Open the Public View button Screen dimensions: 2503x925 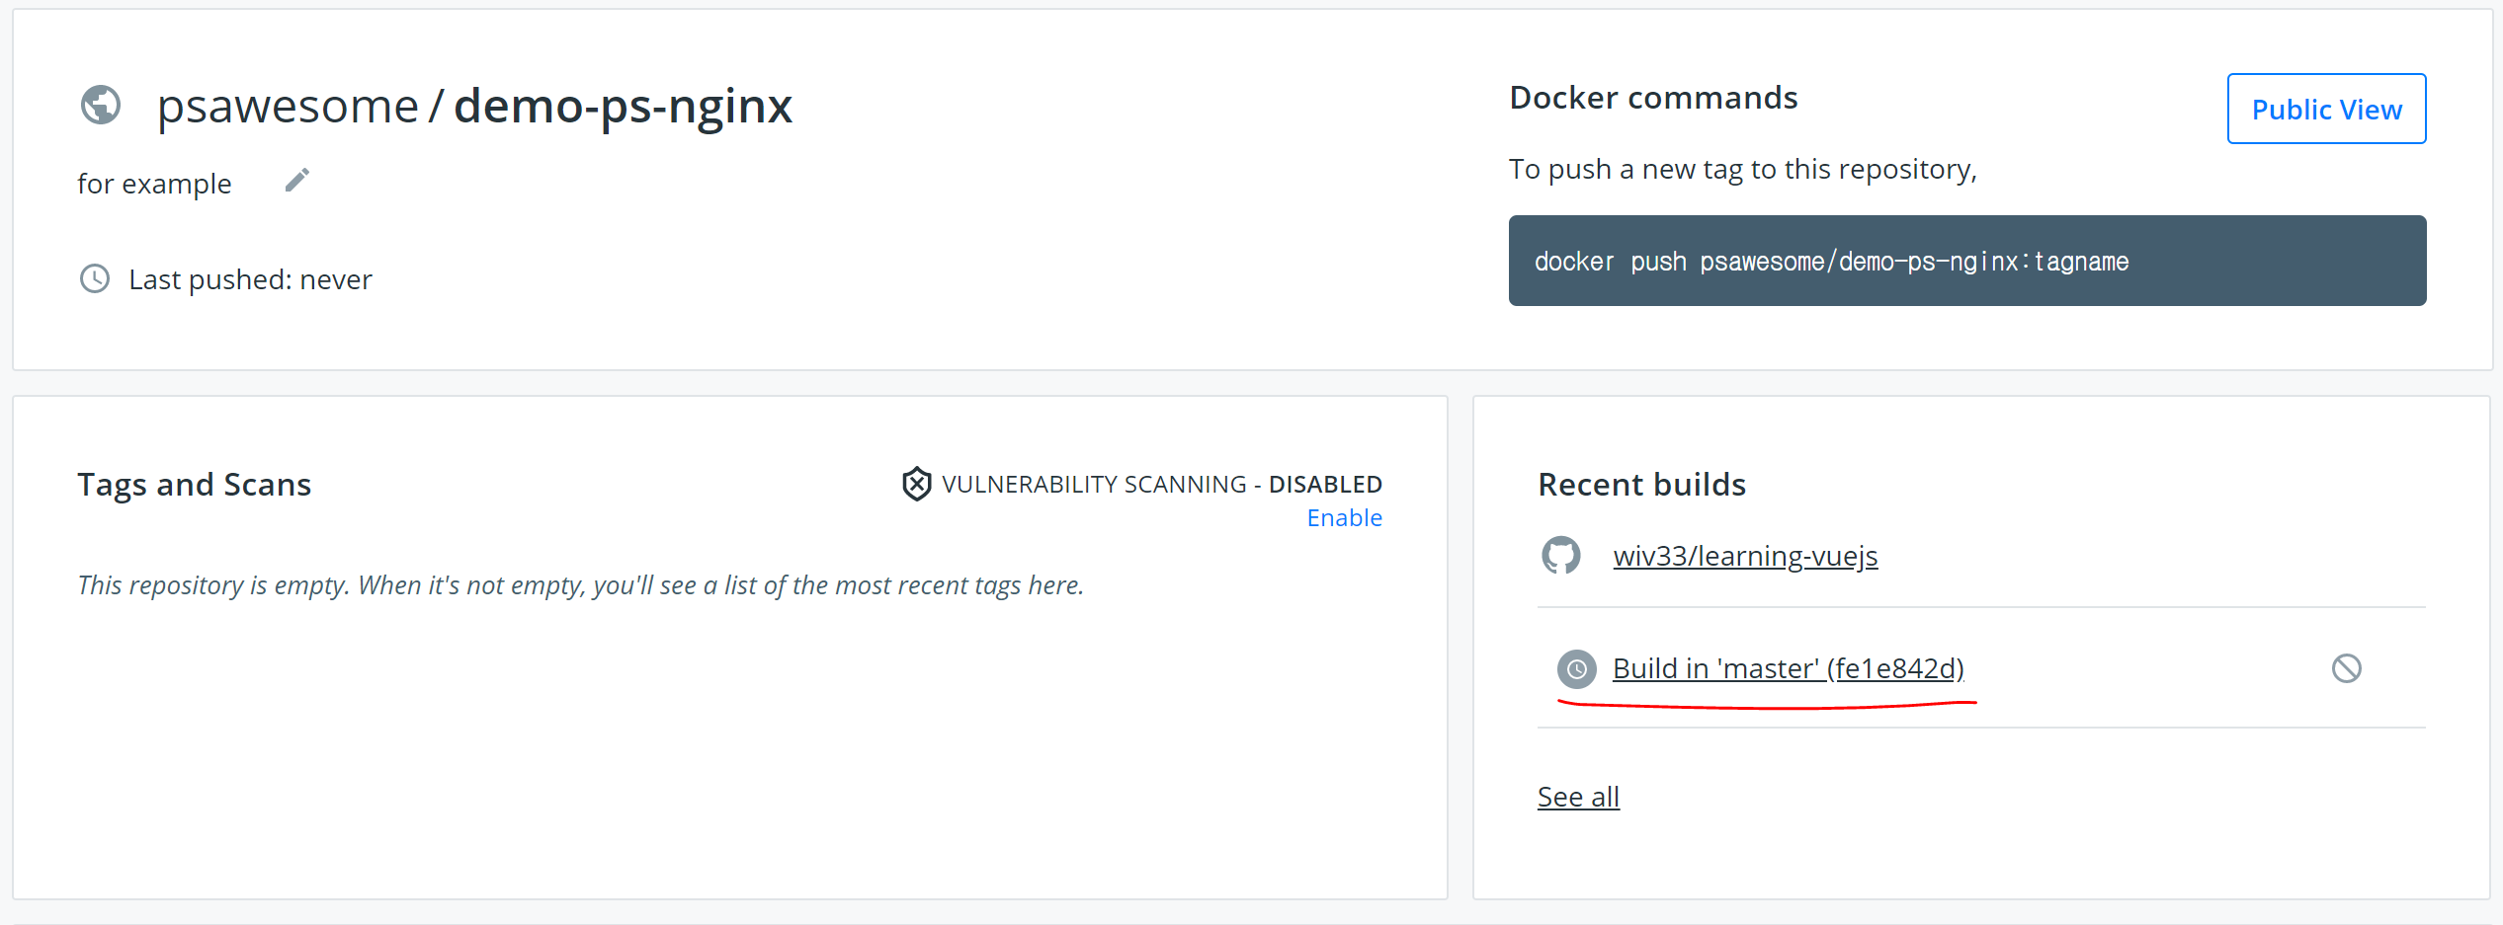(2326, 109)
